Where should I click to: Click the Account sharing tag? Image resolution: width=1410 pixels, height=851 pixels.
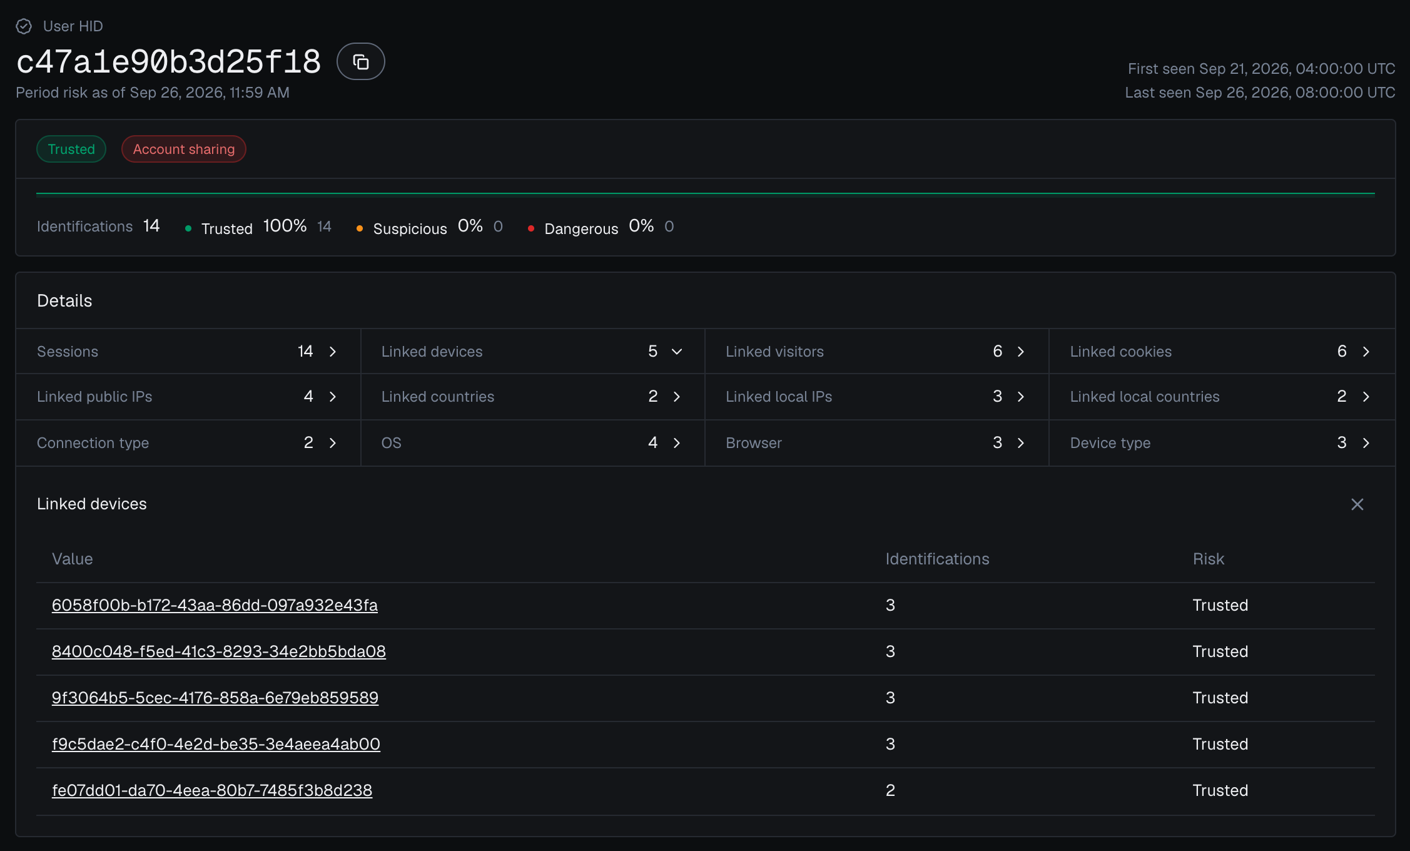[x=184, y=149]
